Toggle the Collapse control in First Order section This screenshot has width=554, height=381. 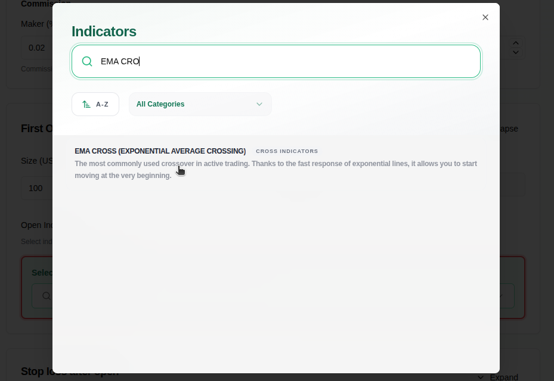[506, 129]
